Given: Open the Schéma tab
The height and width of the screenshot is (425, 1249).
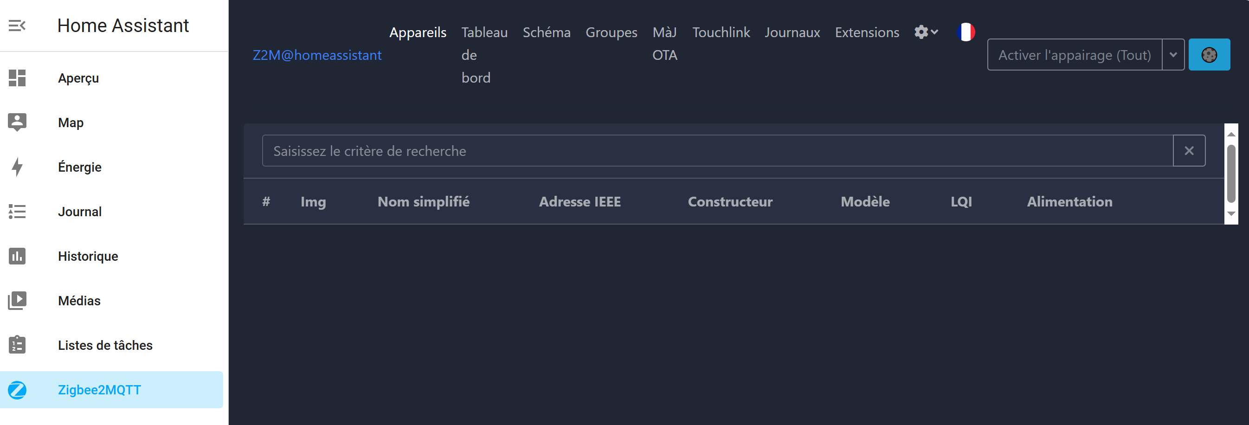Looking at the screenshot, I should (x=547, y=32).
